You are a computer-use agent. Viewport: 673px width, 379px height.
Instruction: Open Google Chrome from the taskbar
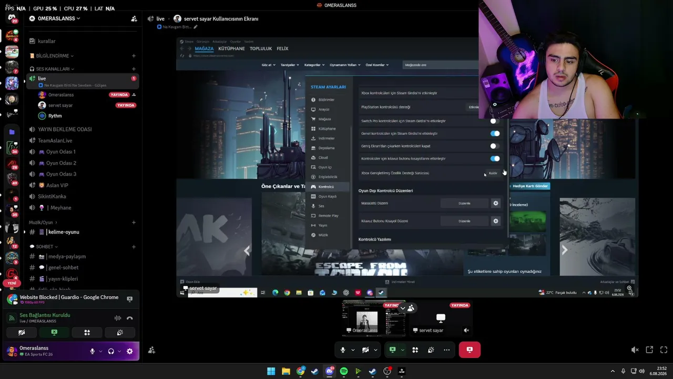[300, 371]
